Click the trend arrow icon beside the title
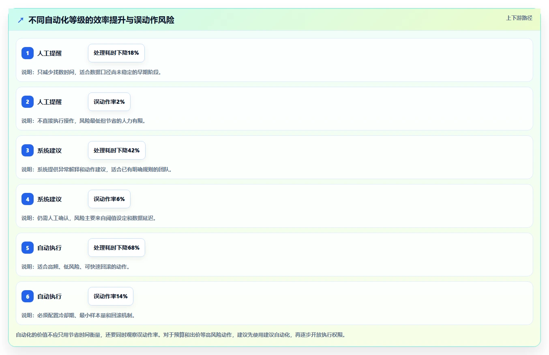The height and width of the screenshot is (355, 549). pyautogui.click(x=21, y=20)
